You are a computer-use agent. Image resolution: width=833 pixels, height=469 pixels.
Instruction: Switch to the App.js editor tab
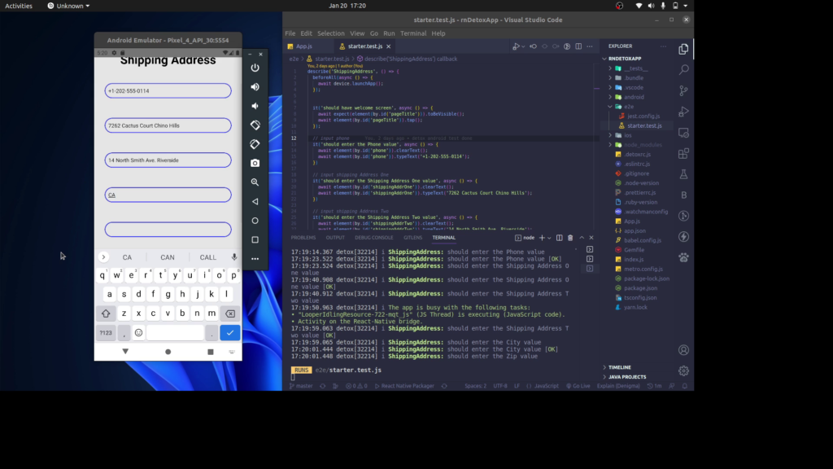coord(304,46)
